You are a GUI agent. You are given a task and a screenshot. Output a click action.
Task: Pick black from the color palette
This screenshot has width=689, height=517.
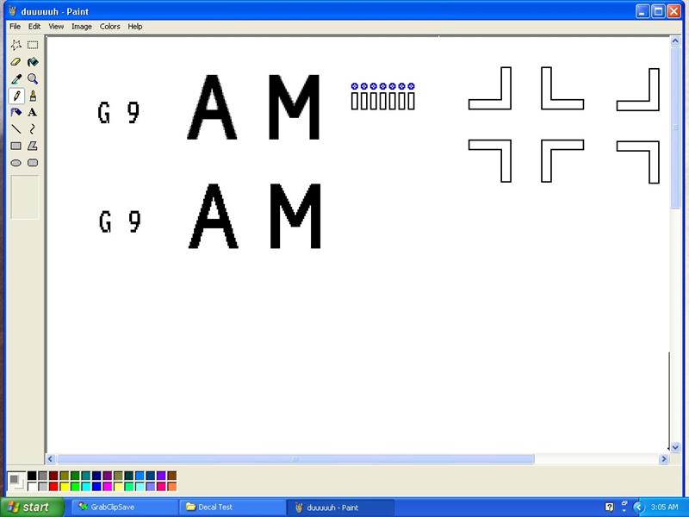click(32, 476)
